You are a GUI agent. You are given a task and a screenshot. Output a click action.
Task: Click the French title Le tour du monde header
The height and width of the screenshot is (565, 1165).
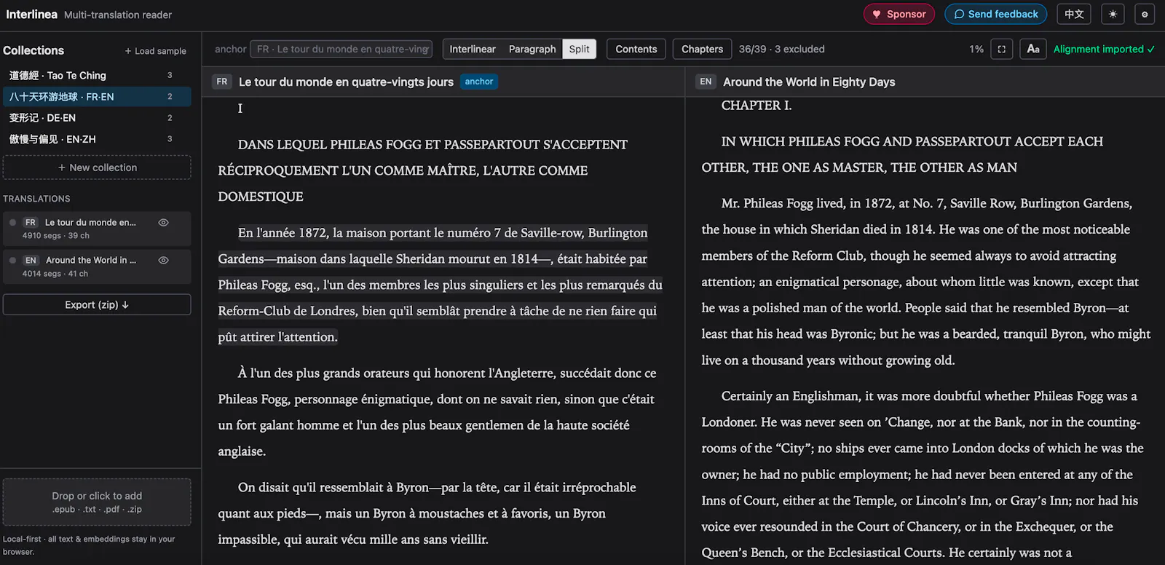pyautogui.click(x=346, y=82)
